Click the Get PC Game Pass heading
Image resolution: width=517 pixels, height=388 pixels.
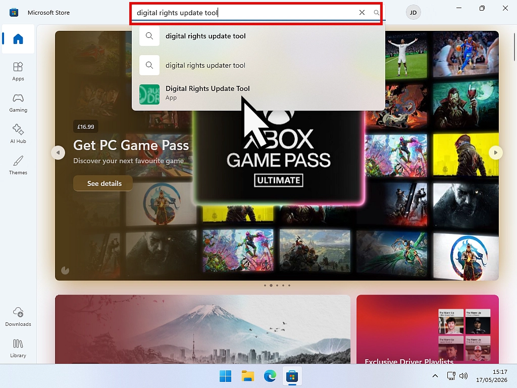(131, 145)
